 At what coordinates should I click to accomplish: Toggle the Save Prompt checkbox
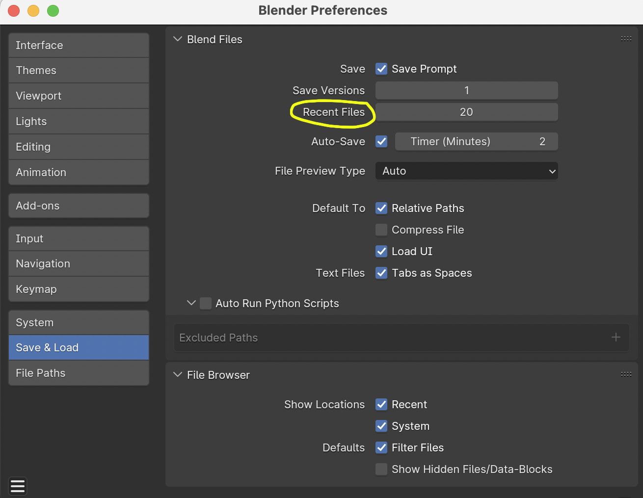(x=381, y=69)
